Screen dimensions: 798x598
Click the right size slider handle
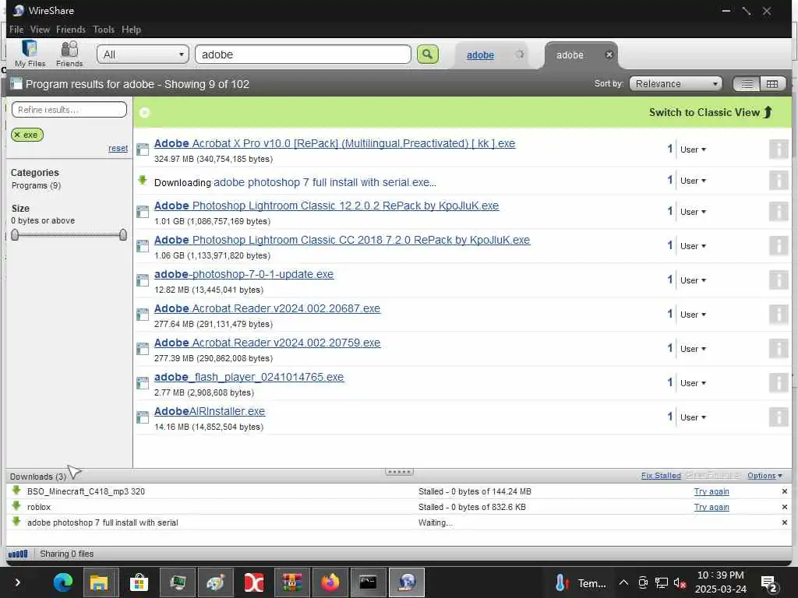(122, 234)
